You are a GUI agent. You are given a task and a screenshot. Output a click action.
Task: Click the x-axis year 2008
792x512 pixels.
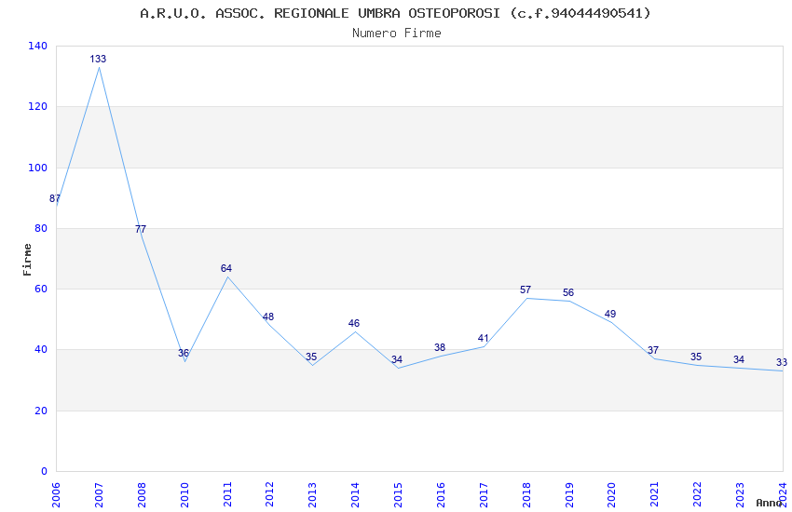click(x=142, y=494)
